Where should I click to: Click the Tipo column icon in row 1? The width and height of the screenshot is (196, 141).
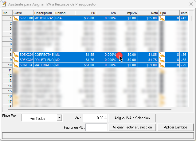click(162, 18)
